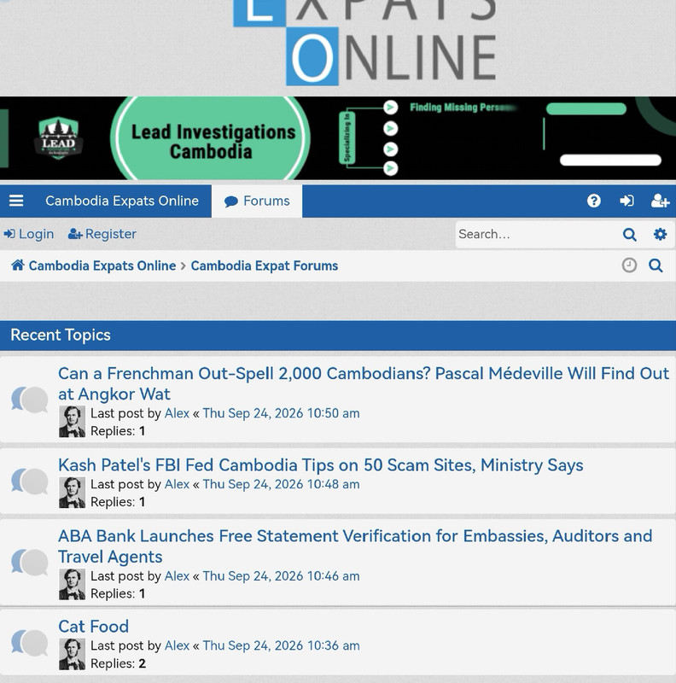Click Alex username in Frenchman topic row
This screenshot has height=683, width=676.
coord(177,413)
